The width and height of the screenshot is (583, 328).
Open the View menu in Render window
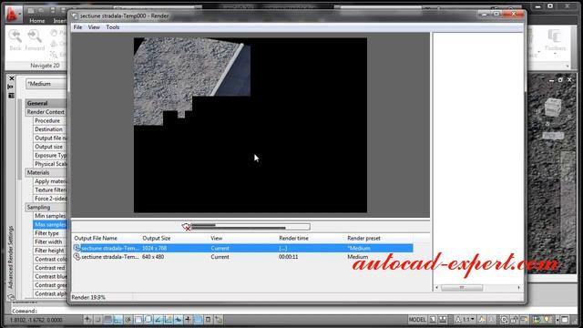pyautogui.click(x=94, y=27)
